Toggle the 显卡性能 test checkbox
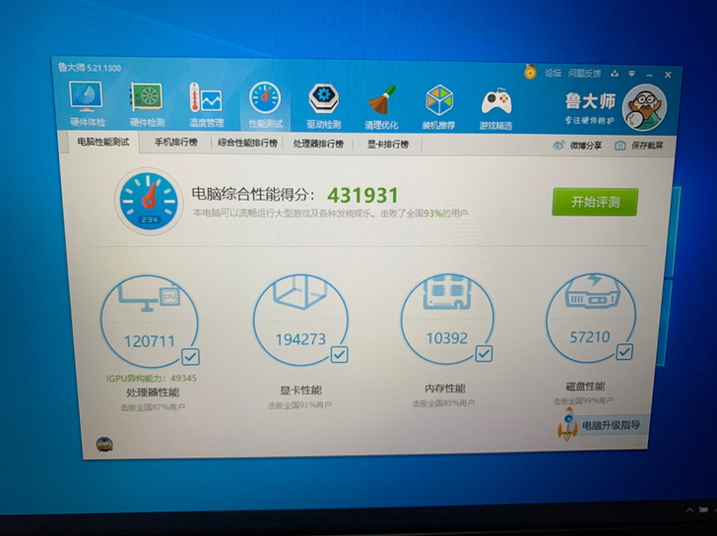 click(339, 355)
